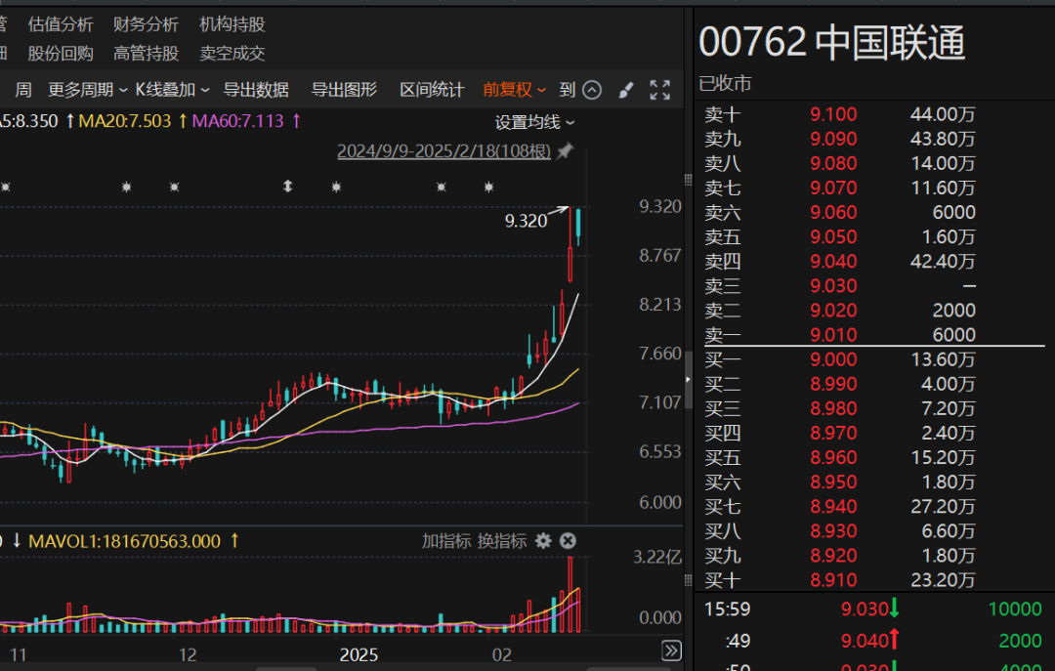The image size is (1055, 671).
Task: Click MAVOL1:181670563.000 label
Action: [124, 540]
